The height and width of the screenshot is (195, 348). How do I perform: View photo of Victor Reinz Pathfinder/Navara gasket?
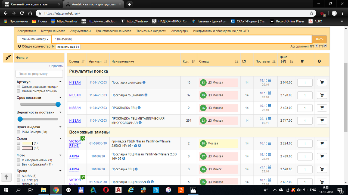(136, 146)
